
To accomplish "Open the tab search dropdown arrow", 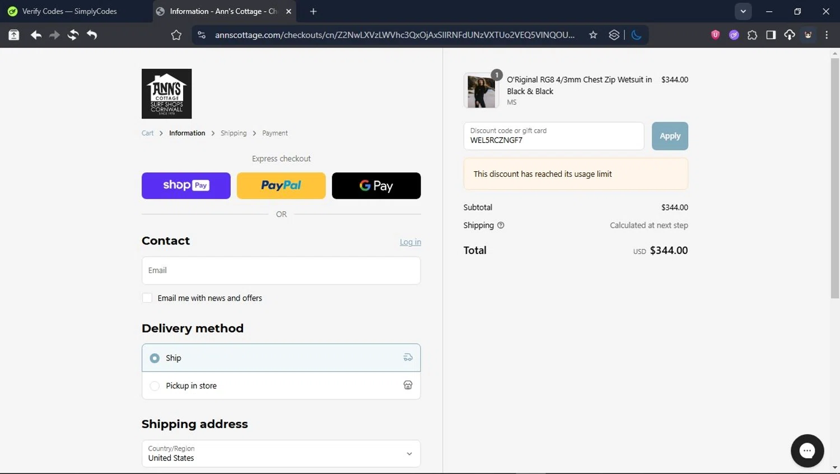I will 743,11.
